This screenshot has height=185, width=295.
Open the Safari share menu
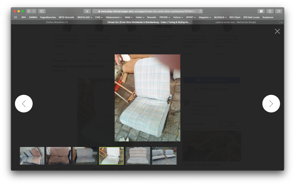click(270, 11)
